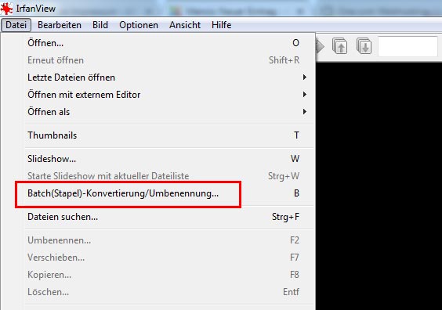Click the IrfanView red splat logo icon
The width and height of the screenshot is (442, 310).
point(6,8)
